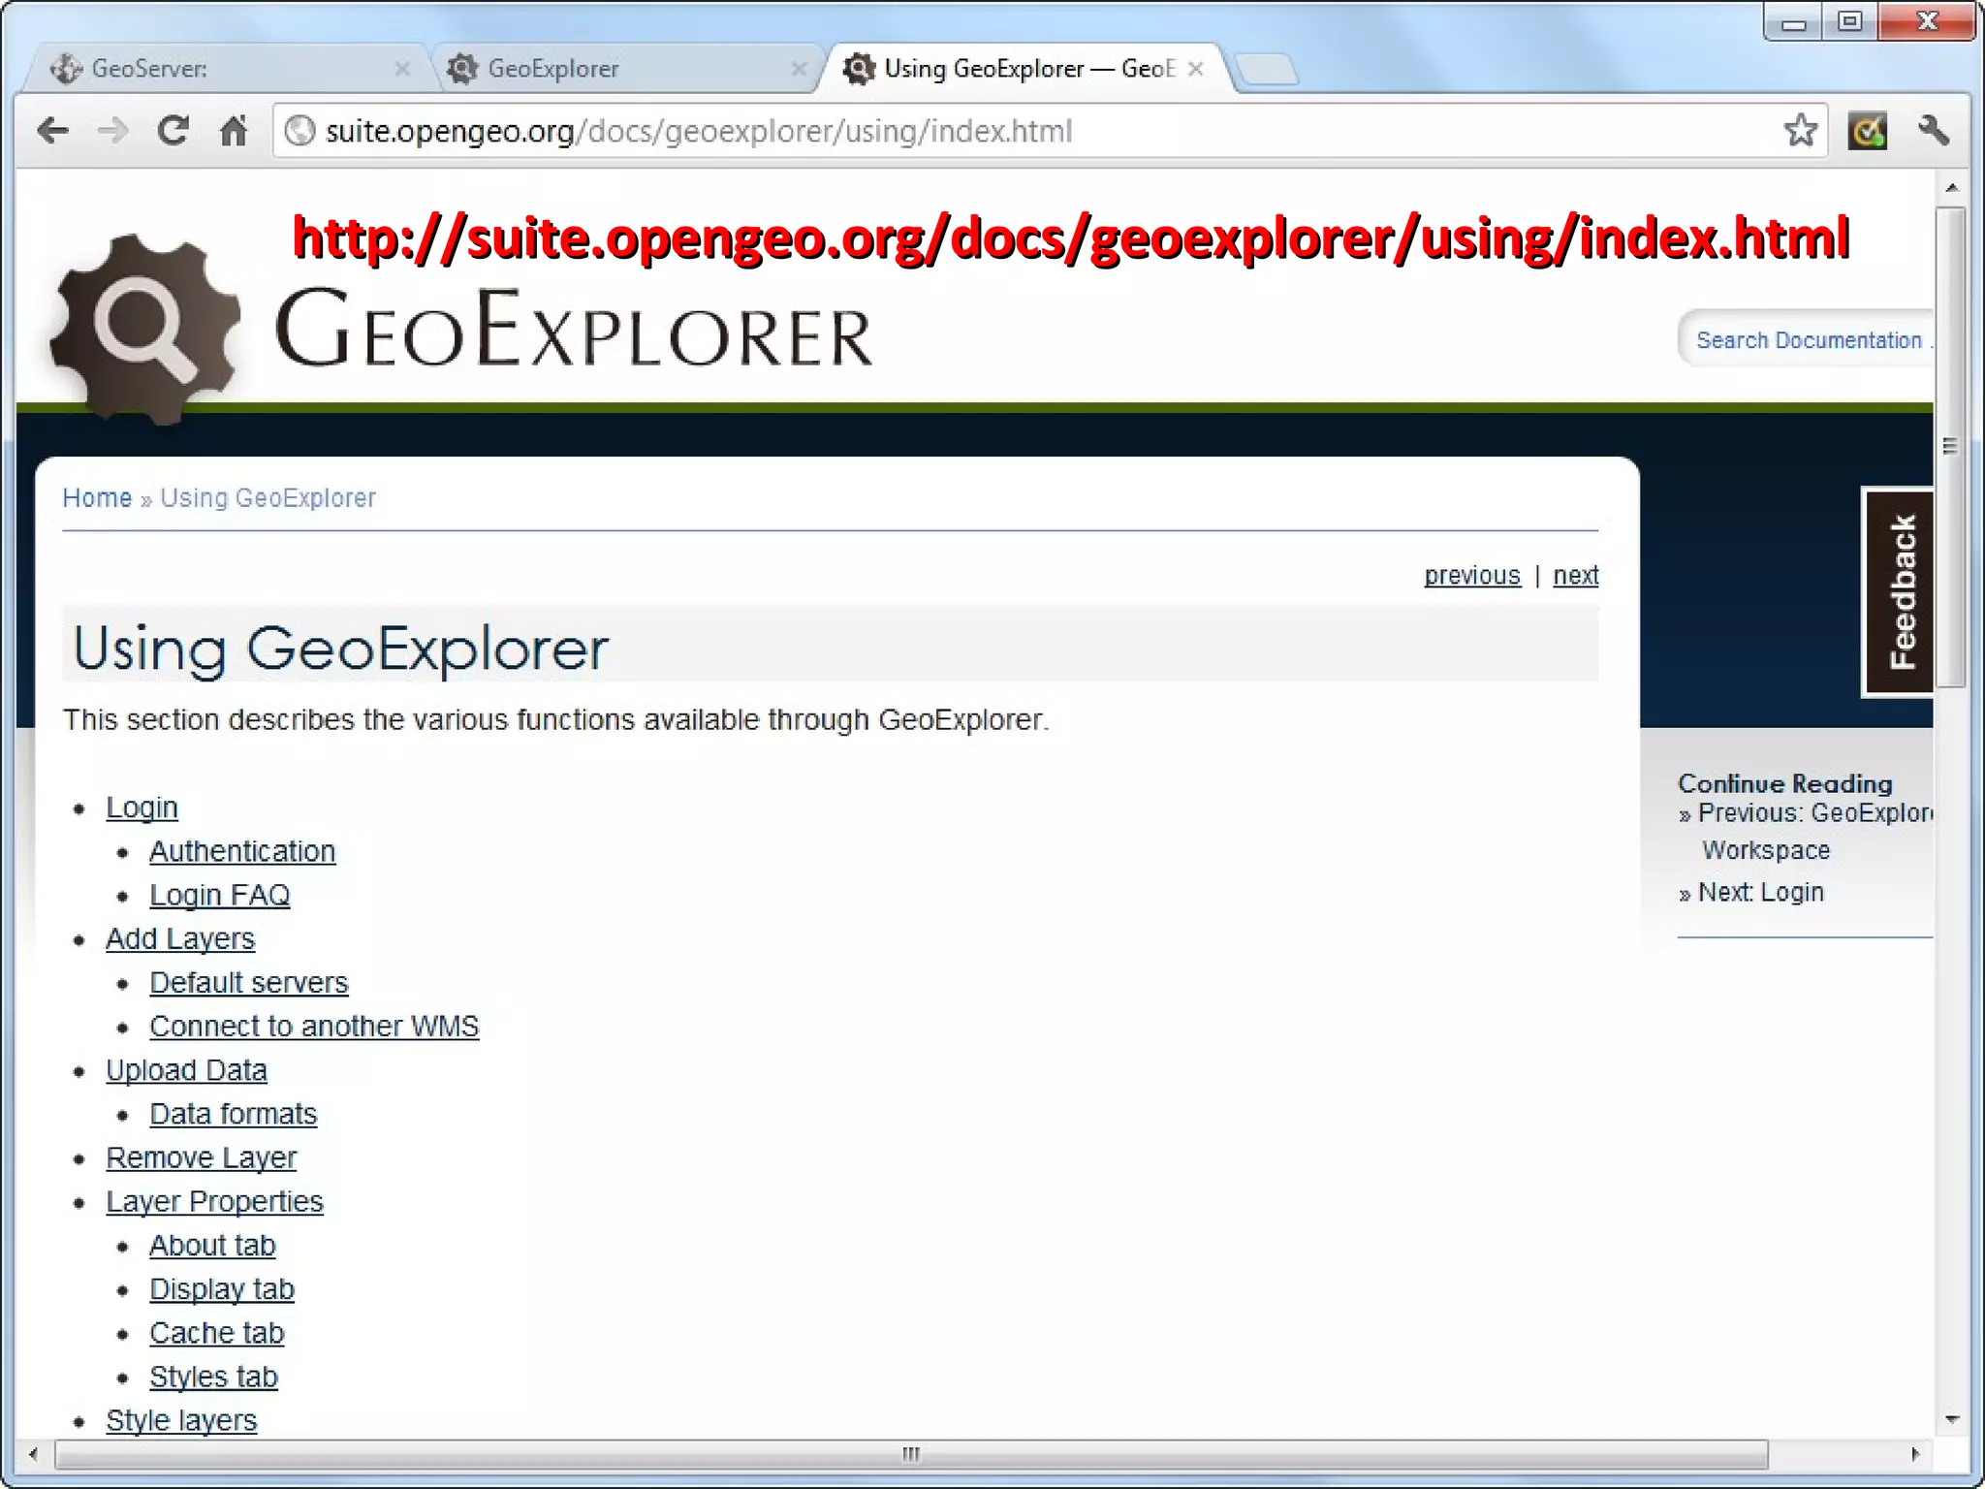Minimize the browser window
The image size is (1985, 1489).
pos(1793,23)
